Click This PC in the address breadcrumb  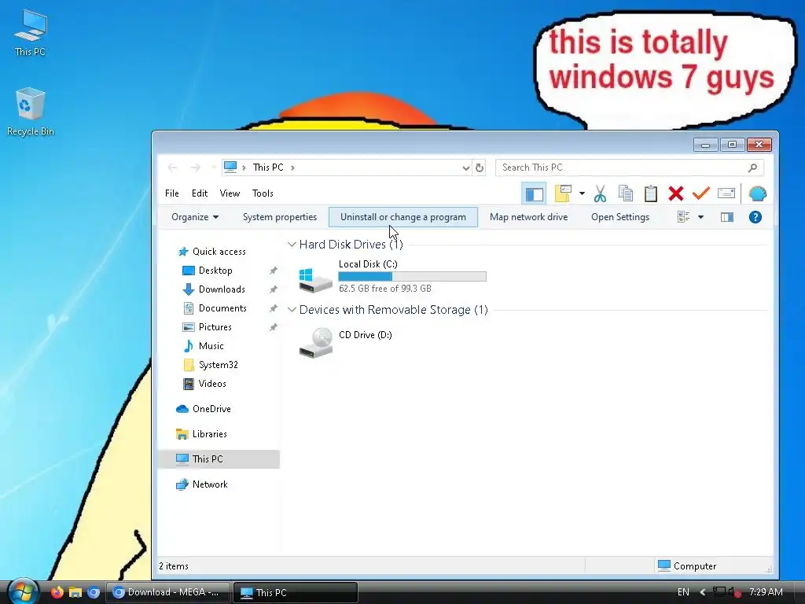(x=268, y=168)
